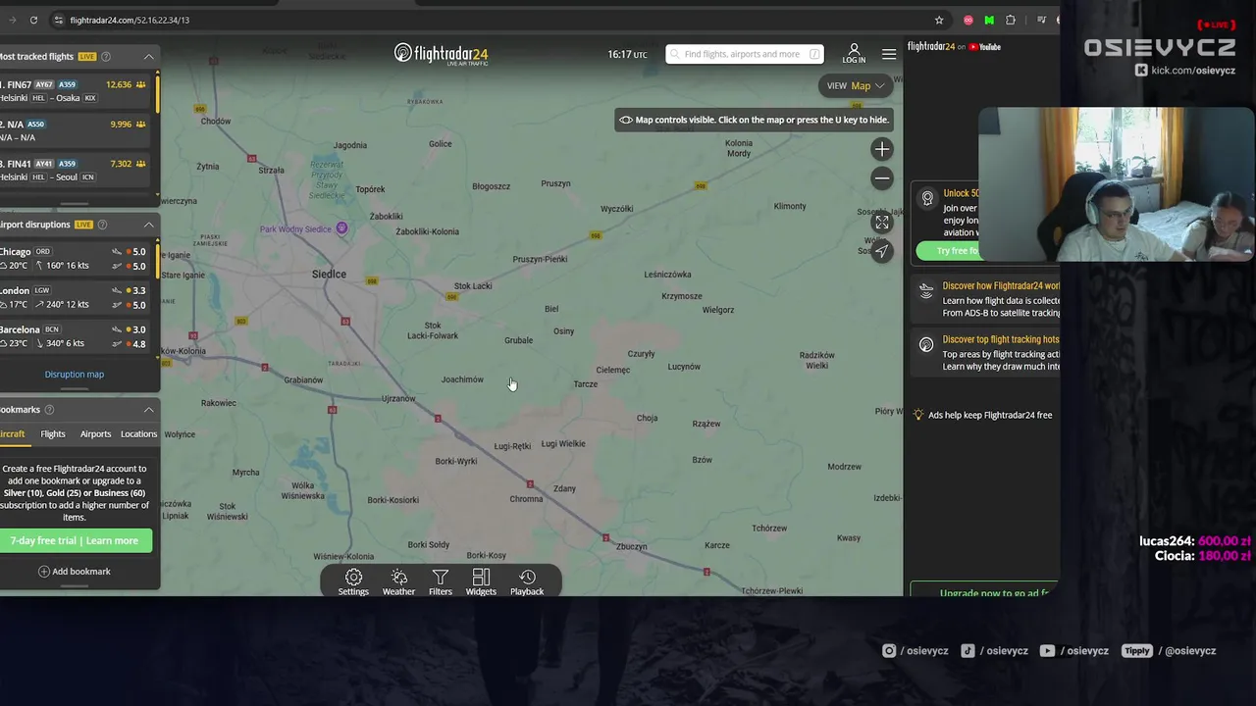Click info icon beside Bookmarks
1256x706 pixels.
[49, 410]
